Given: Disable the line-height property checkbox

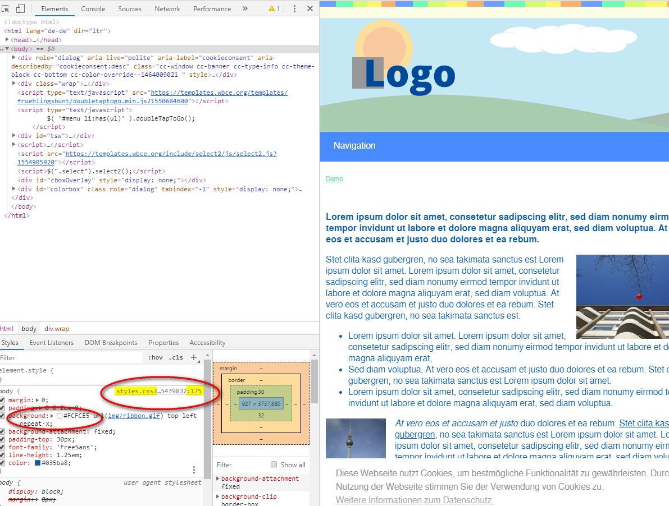Looking at the screenshot, I should (2, 455).
